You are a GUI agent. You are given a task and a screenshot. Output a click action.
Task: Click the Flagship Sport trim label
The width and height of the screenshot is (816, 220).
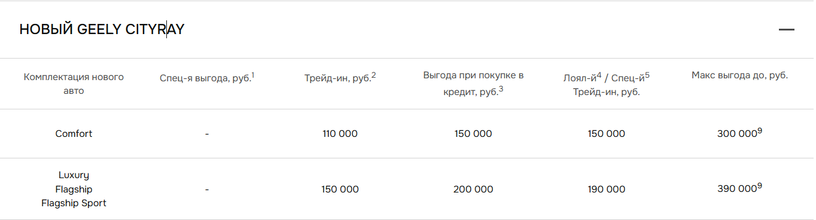coord(74,203)
